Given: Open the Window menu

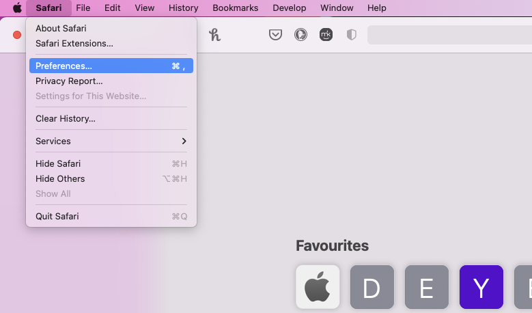Looking at the screenshot, I should (337, 8).
